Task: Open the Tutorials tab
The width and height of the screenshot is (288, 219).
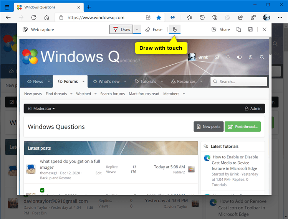Action: point(145,81)
